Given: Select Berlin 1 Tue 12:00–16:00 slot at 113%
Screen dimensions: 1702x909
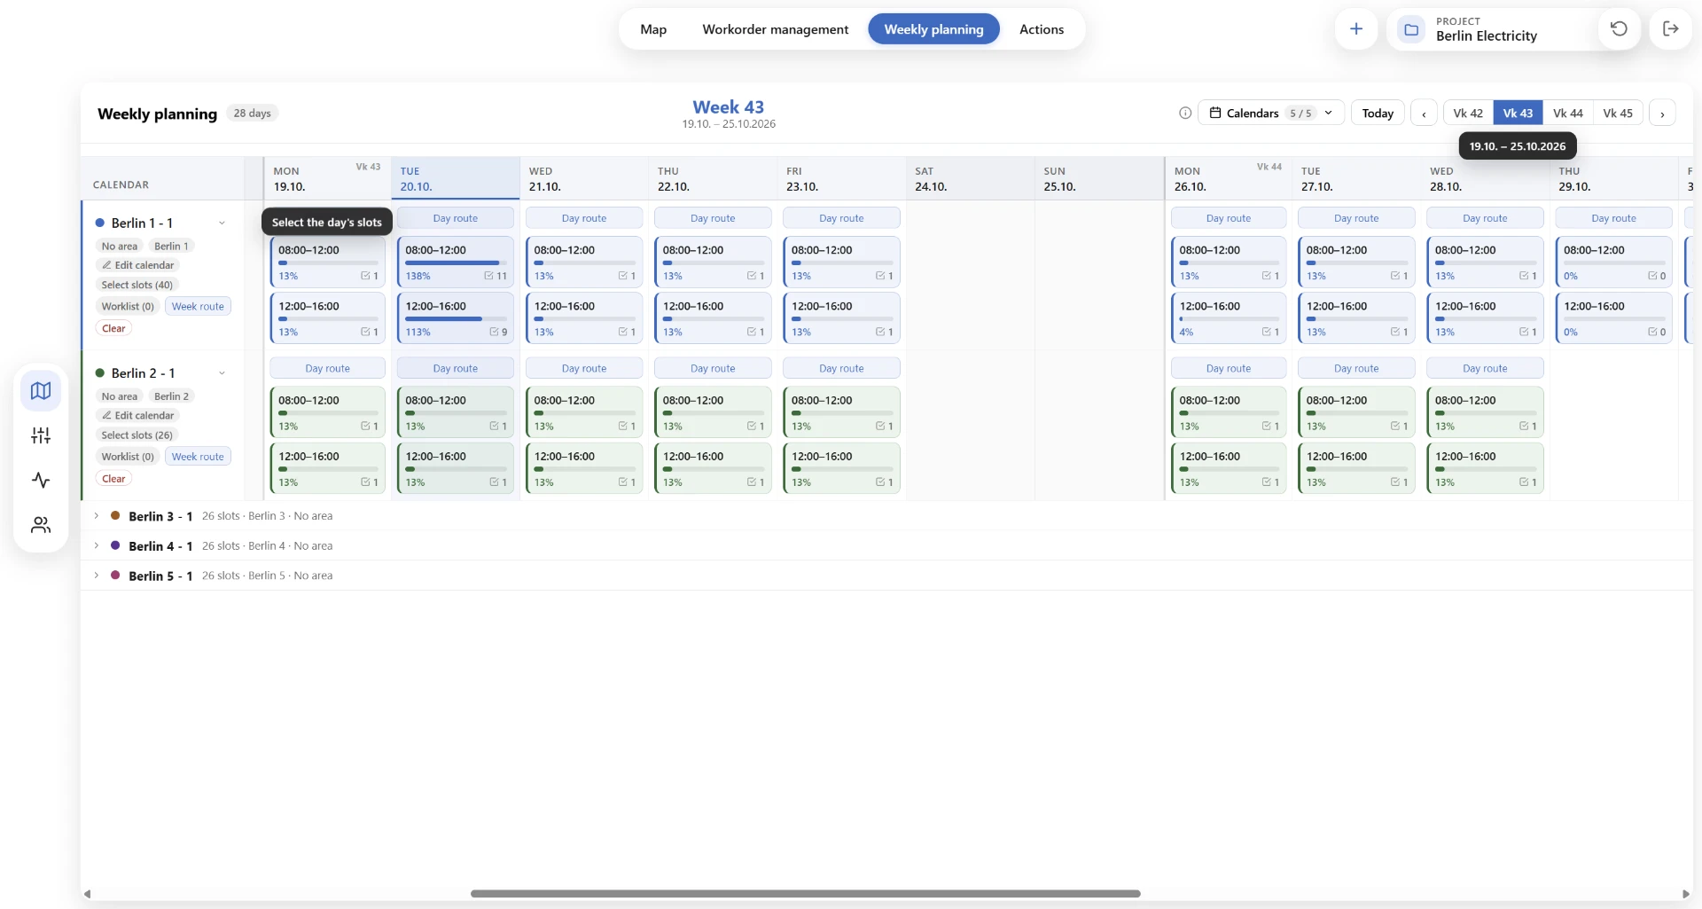Looking at the screenshot, I should click(456, 317).
